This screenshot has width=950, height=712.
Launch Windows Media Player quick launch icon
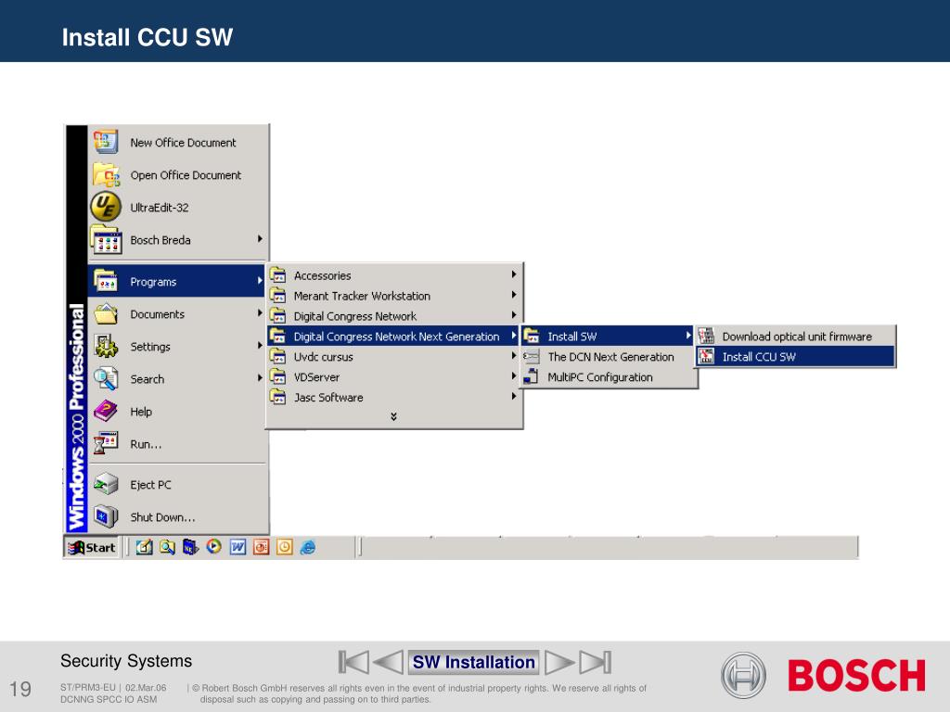(x=214, y=547)
